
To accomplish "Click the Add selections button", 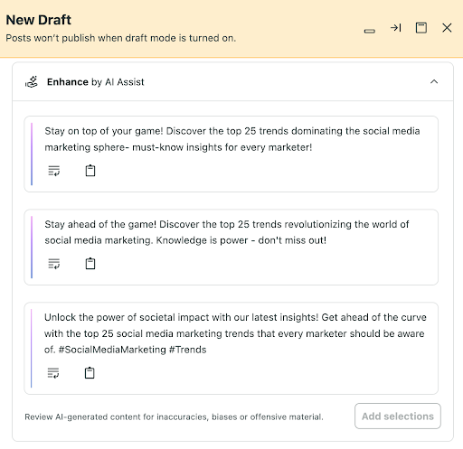I will 398,416.
